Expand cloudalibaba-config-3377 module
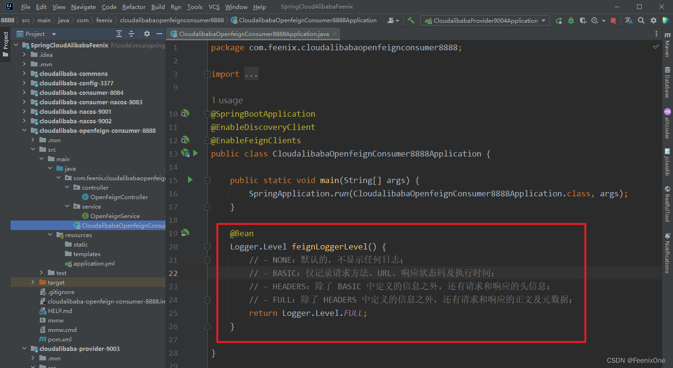This screenshot has width=673, height=368. (x=25, y=83)
